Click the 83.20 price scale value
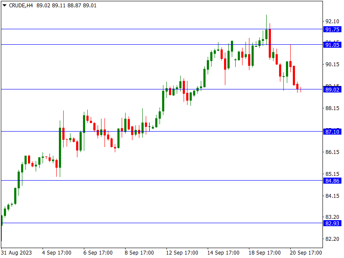This screenshot has width=344, height=258. coord(332,217)
